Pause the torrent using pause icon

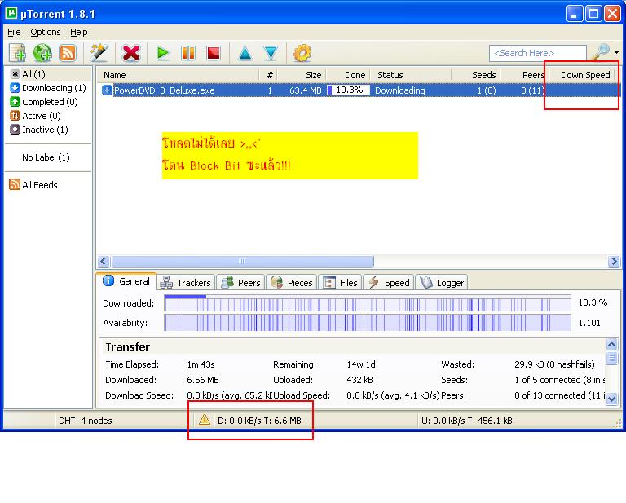pyautogui.click(x=188, y=53)
